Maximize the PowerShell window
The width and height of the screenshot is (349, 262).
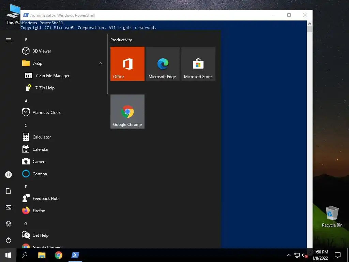click(289, 15)
